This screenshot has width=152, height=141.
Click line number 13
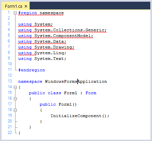(10, 81)
